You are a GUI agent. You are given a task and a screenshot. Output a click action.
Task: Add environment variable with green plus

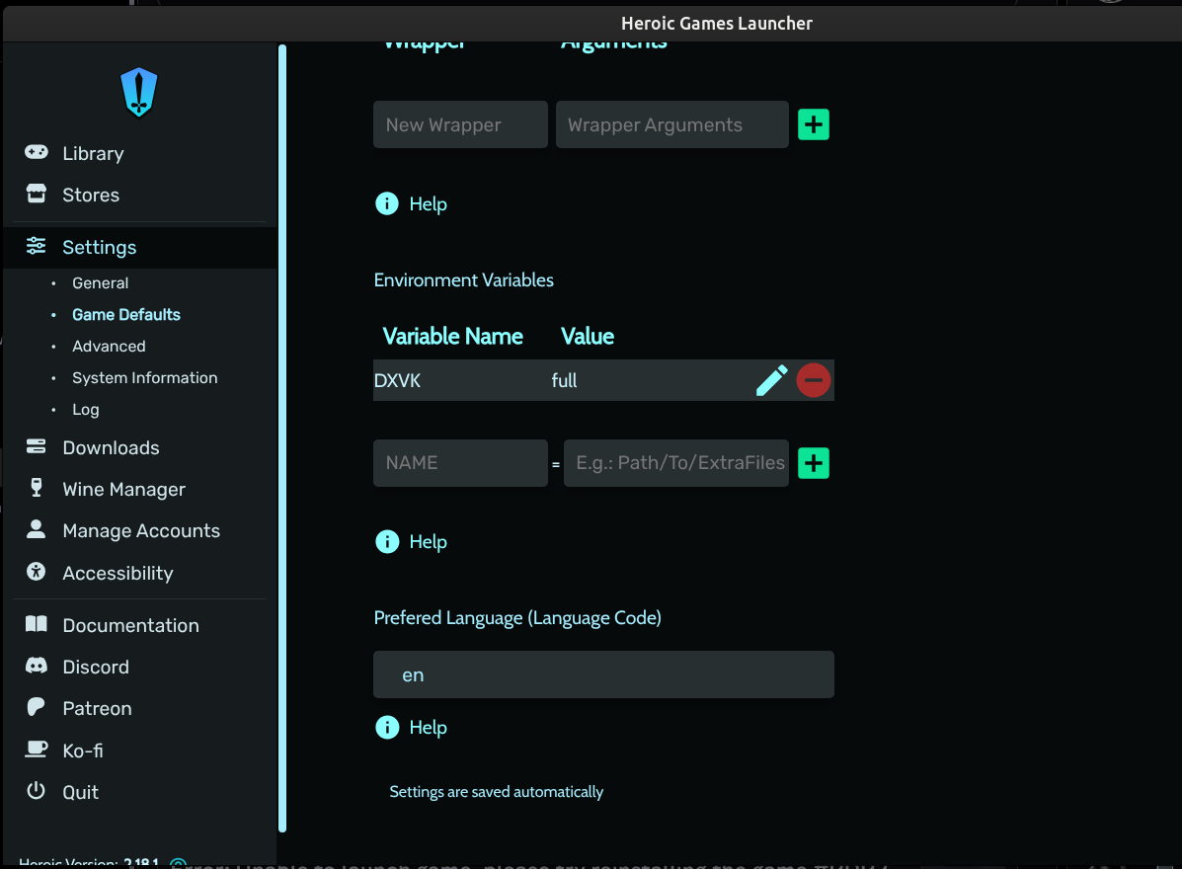pyautogui.click(x=814, y=463)
